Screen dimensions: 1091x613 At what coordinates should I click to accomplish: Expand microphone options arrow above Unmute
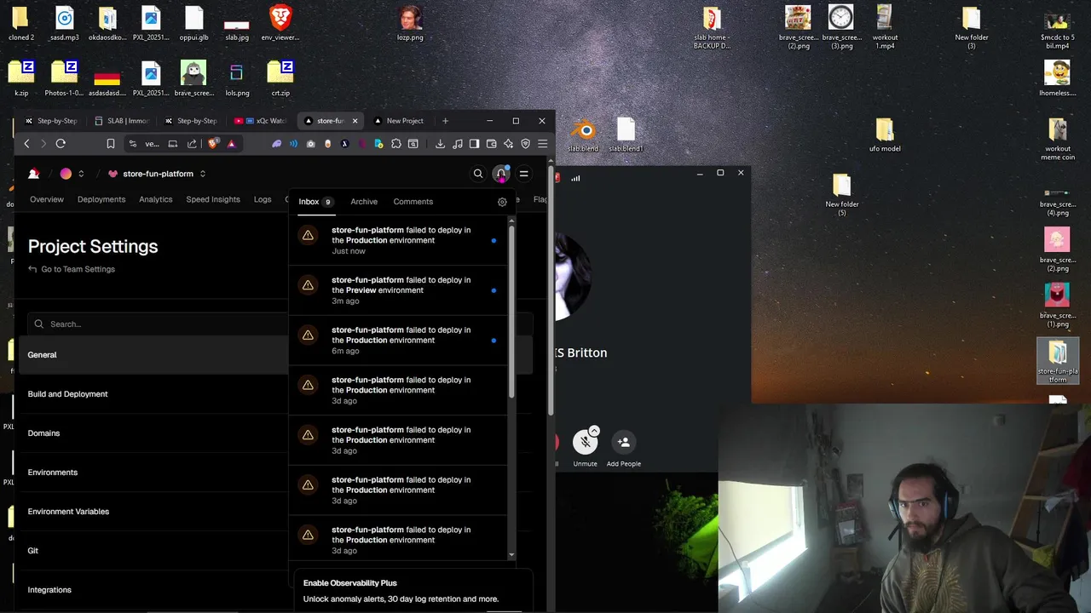pos(594,431)
